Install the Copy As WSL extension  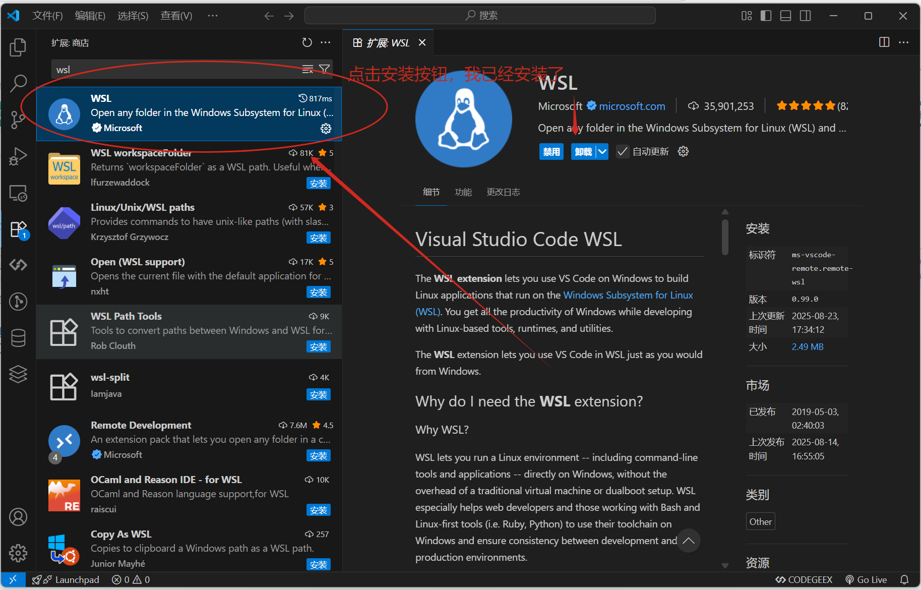(319, 565)
